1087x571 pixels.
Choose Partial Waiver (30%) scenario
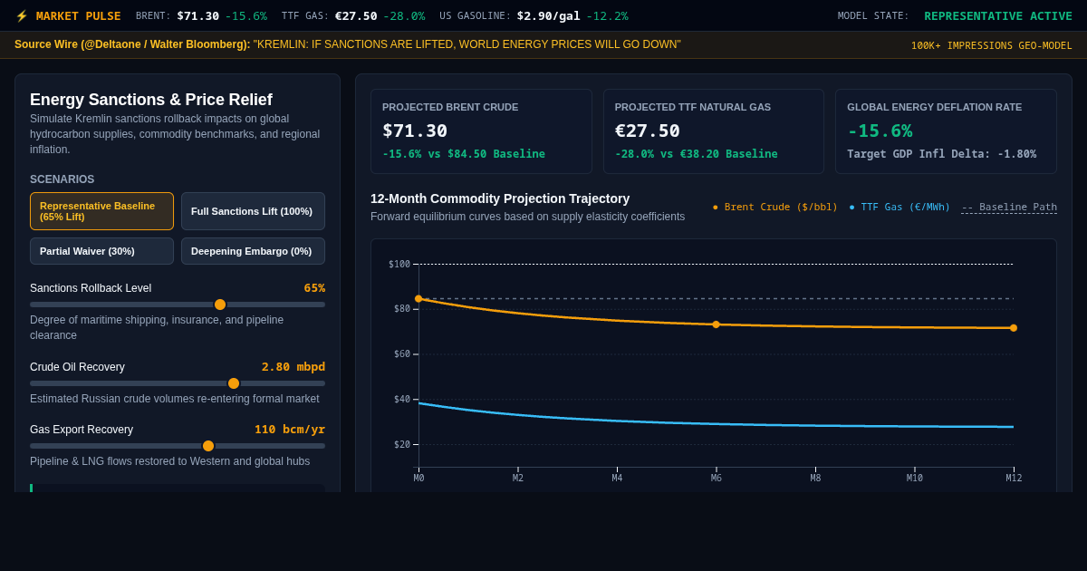[x=101, y=251]
